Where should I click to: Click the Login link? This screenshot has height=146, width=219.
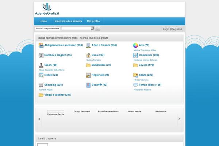(x=166, y=29)
